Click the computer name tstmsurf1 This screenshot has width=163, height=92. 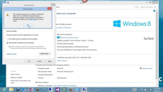coord(60,68)
